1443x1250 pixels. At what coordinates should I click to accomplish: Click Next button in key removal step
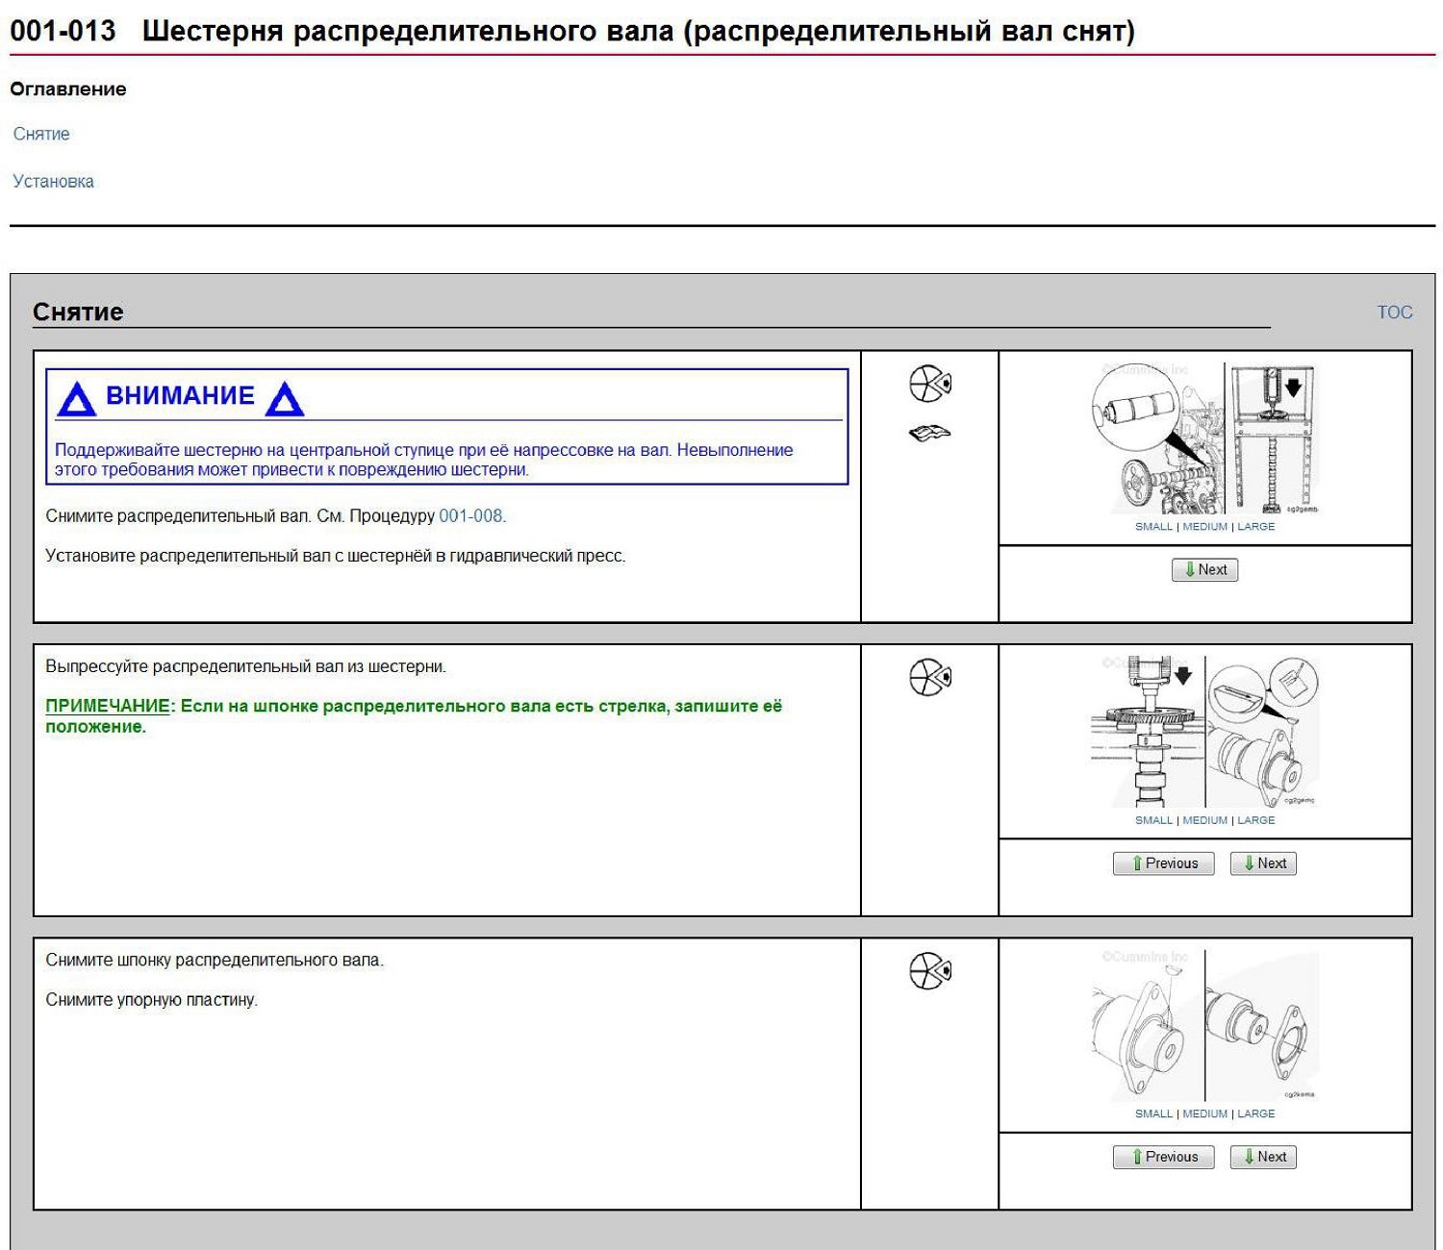point(1263,1157)
